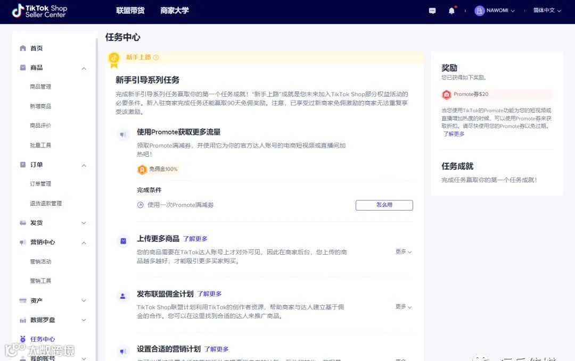The image size is (575, 361).
Task: Click the 新手引导系列任务 heading
Action: [x=147, y=80]
